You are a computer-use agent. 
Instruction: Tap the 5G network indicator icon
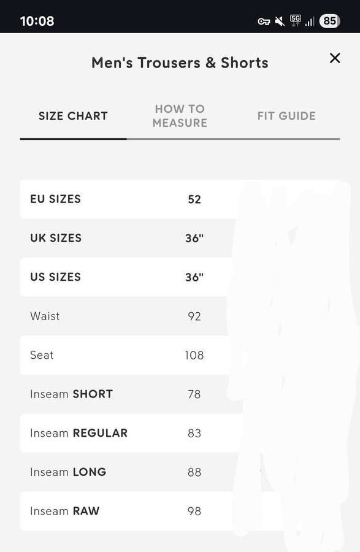(295, 21)
